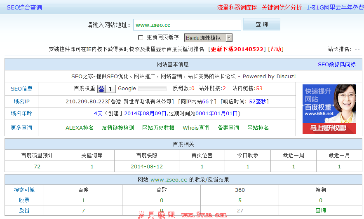Screen dimensions: 364x219
Task: Click the 百度 反链 count 7
Action: pos(83,210)
